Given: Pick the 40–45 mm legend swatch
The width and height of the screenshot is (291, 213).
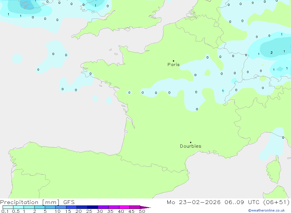Looking at the screenshot, I should point(124,207).
